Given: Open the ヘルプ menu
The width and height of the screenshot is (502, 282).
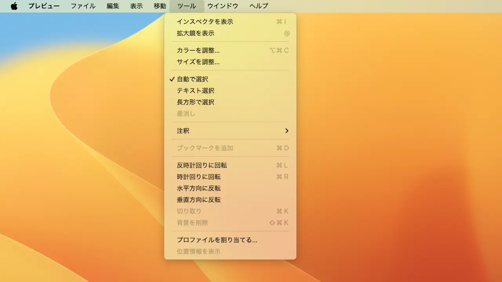Looking at the screenshot, I should 259,6.
